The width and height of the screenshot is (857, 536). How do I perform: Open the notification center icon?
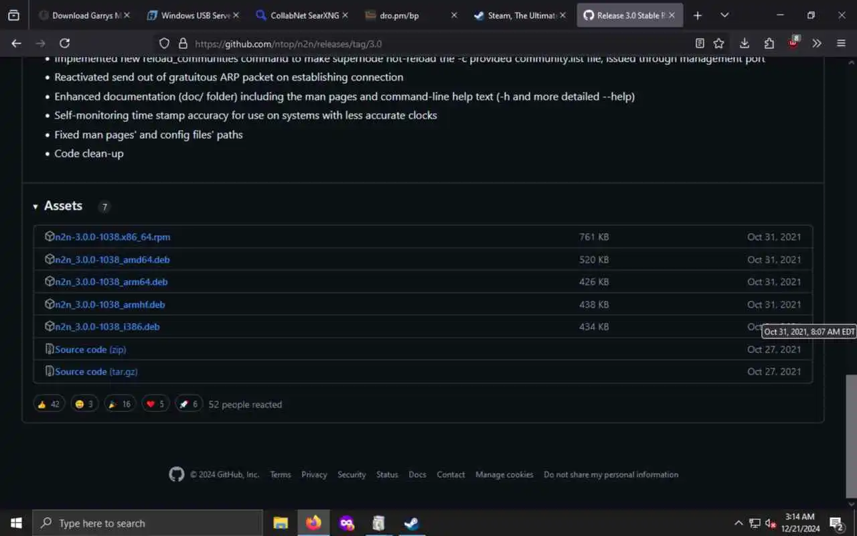[836, 523]
